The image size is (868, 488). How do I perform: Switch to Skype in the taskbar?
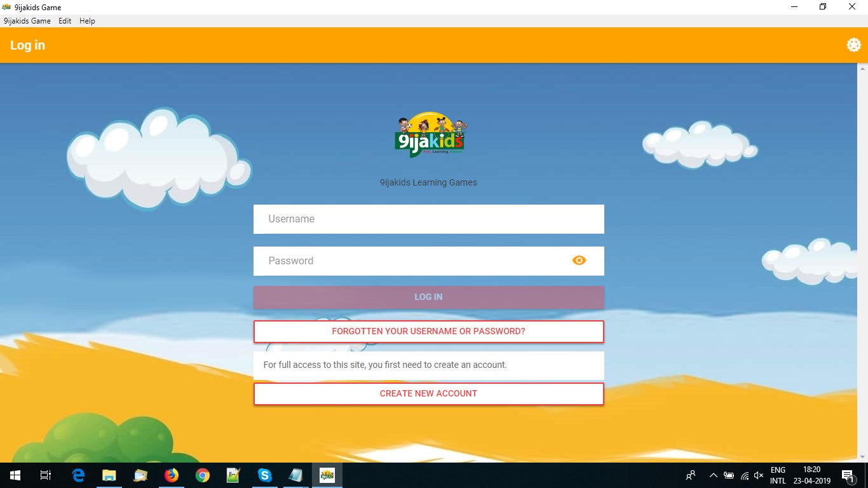click(265, 475)
